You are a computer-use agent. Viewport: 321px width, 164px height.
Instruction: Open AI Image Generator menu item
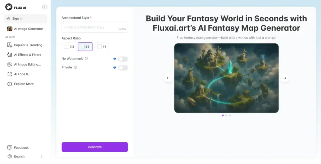coord(25,29)
